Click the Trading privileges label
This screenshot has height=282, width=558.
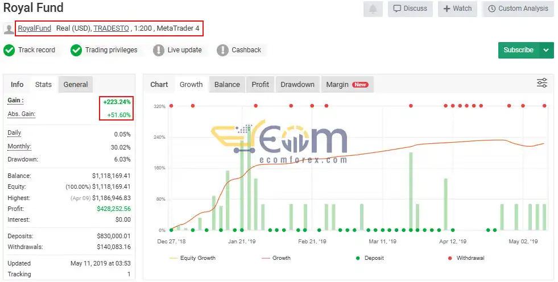(x=111, y=50)
